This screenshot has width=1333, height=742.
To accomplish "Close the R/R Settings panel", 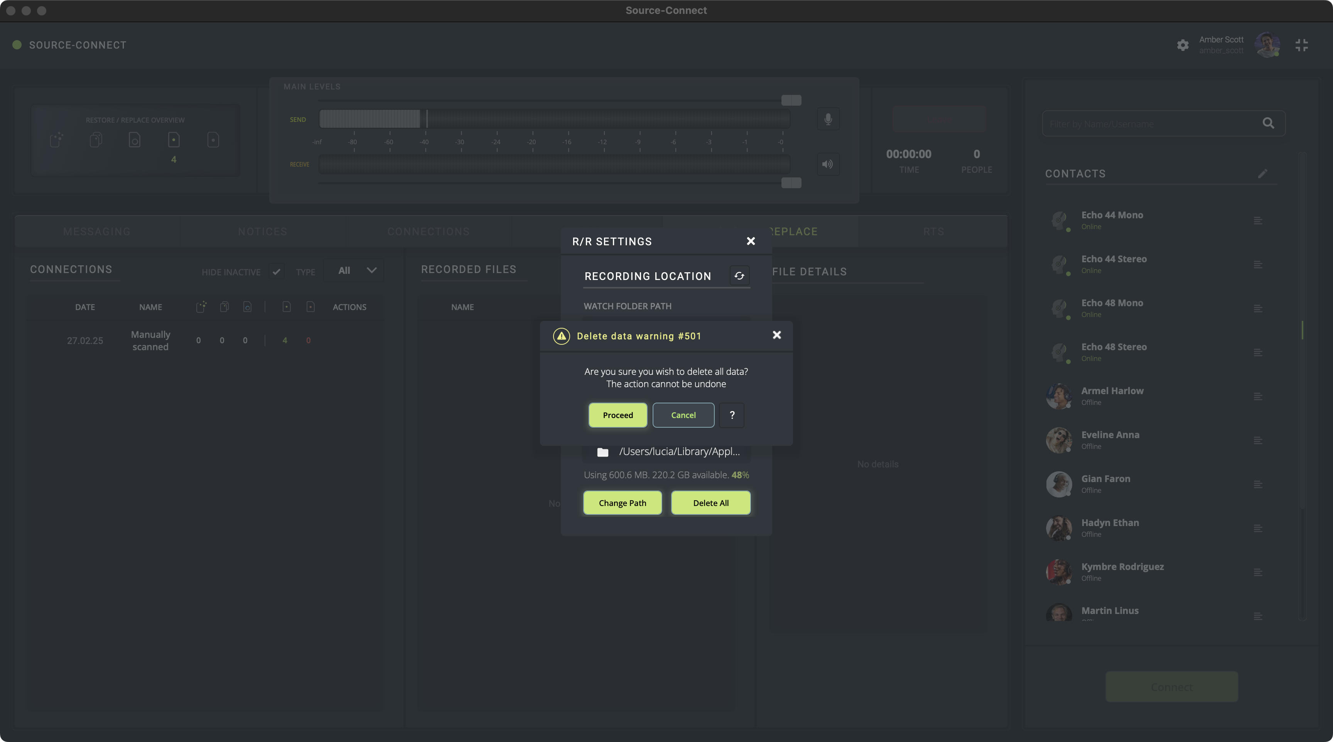I will coord(751,241).
